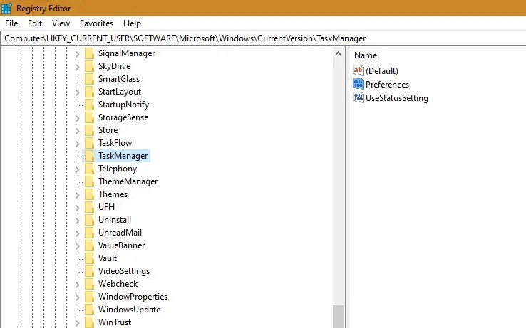Image resolution: width=526 pixels, height=328 pixels.
Task: Select the Webcheck folder icon
Action: tap(89, 284)
